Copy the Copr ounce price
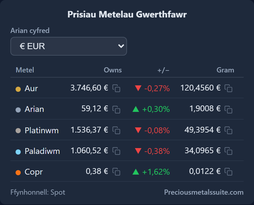 click(x=116, y=172)
